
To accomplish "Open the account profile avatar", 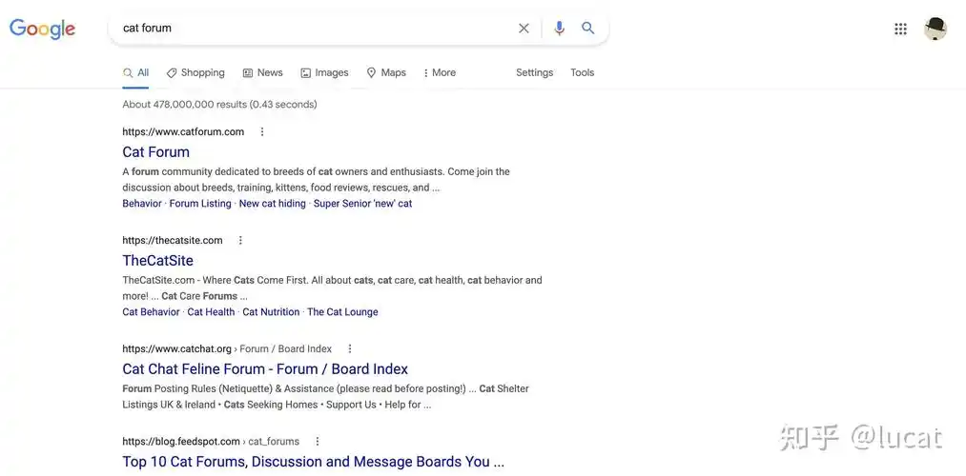I will click(x=935, y=29).
